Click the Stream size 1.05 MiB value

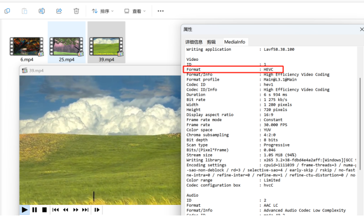tap(280, 155)
